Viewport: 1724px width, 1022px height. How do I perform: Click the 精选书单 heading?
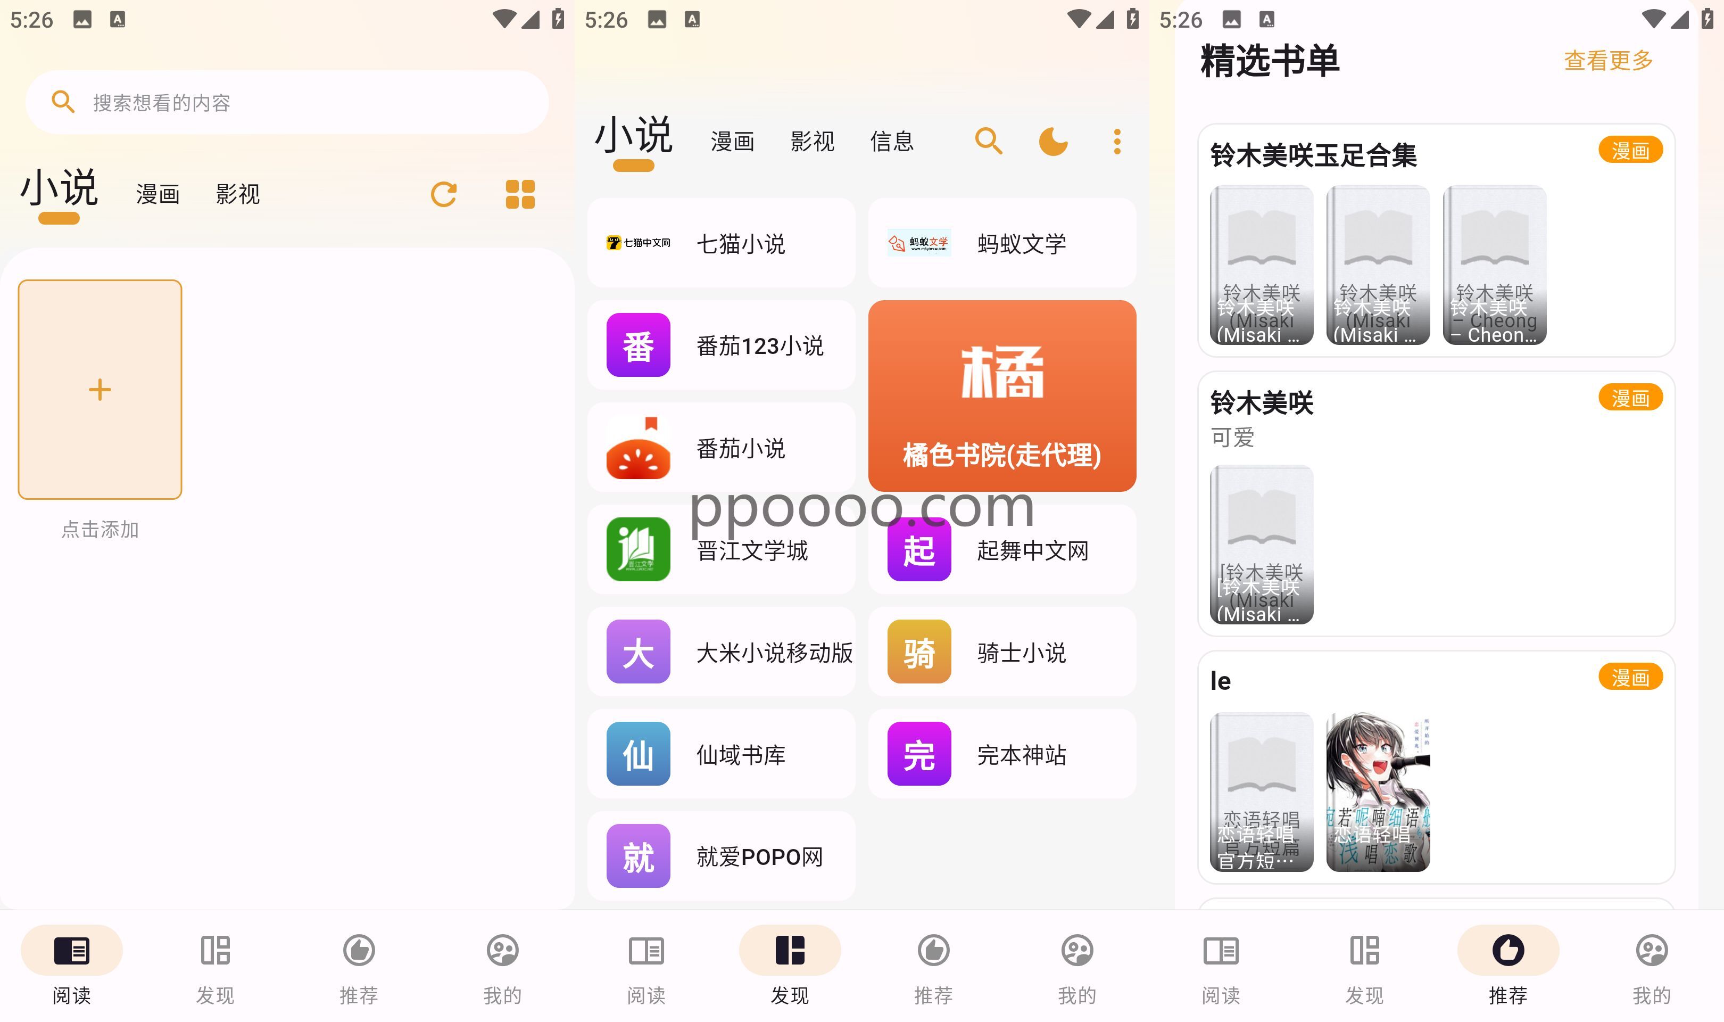pyautogui.click(x=1270, y=61)
